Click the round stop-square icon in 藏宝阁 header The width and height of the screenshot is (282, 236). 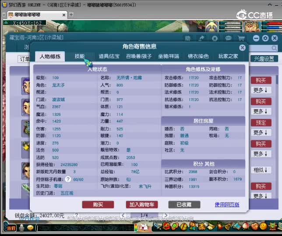[215, 38]
